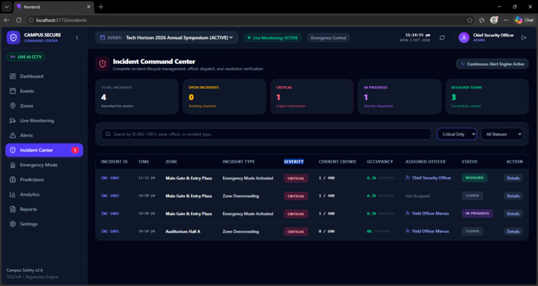Click the 0% occupancy bar for INC-1001
The width and height of the screenshot is (538, 286).
[382, 231]
